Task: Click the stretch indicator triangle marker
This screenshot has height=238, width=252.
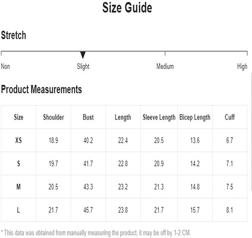Action: (83, 55)
